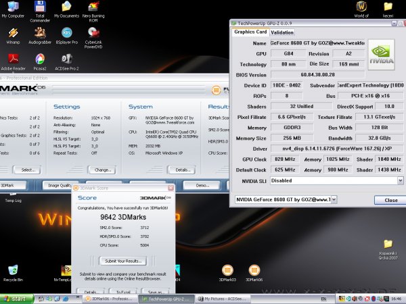Click the Resolution 1024 x 768 setting text
This screenshot has width=406, height=304.
pos(100,118)
